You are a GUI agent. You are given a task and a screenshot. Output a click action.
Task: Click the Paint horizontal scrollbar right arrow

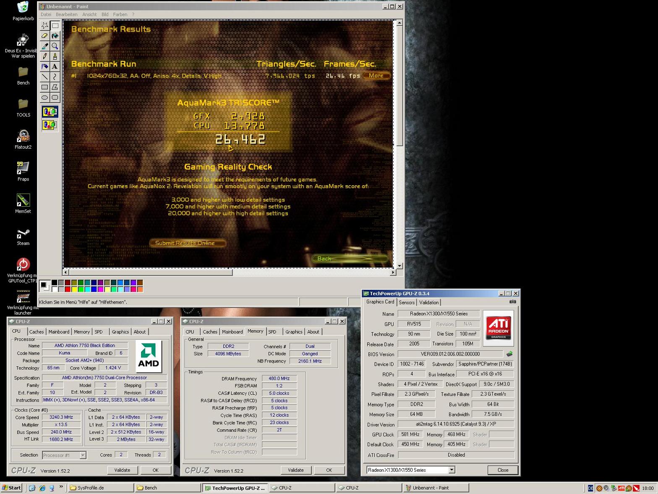(x=393, y=273)
